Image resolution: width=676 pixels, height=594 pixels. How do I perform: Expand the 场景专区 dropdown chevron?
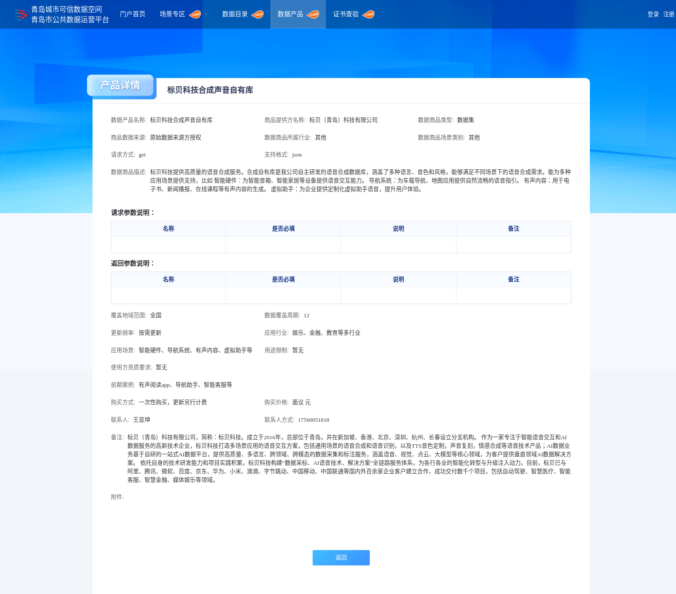pos(206,14)
